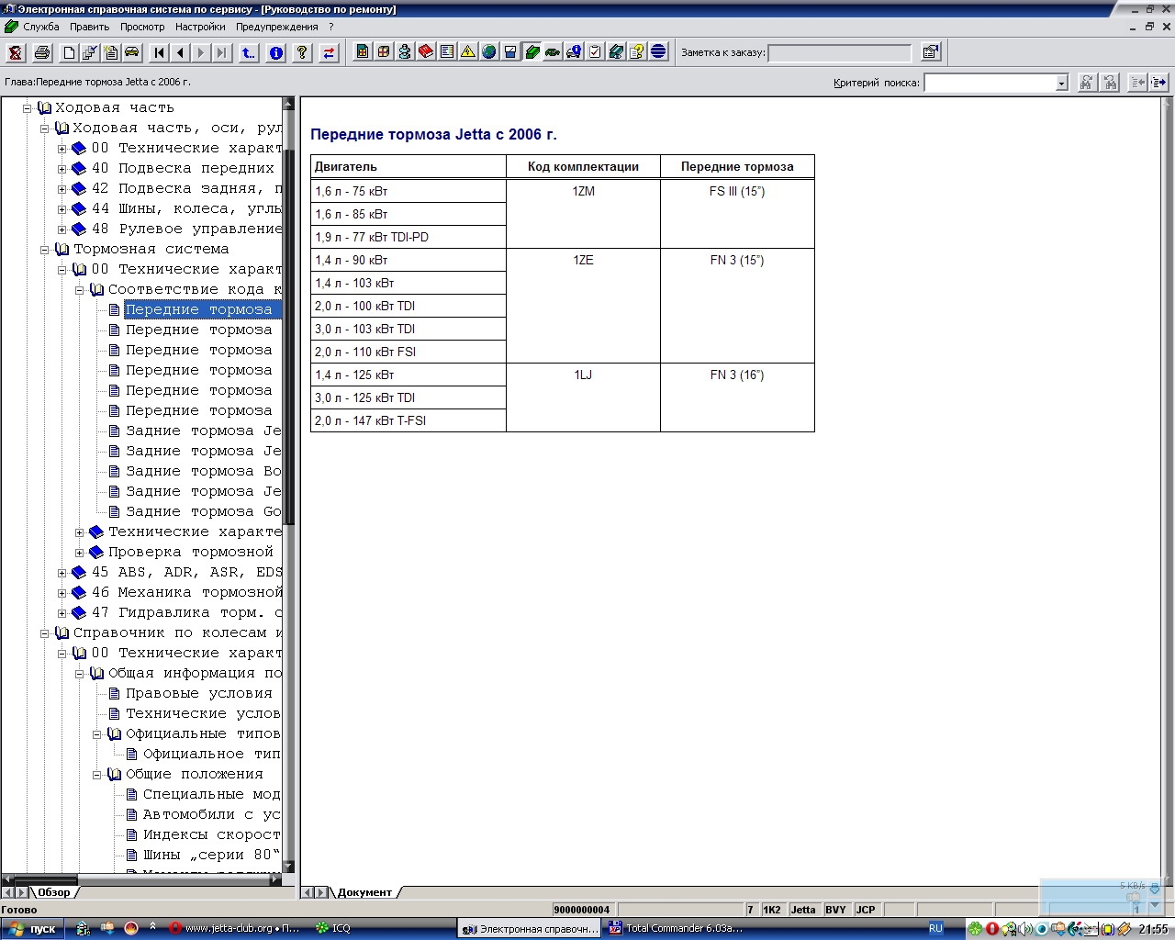This screenshot has width=1175, height=940.
Task: Open the Править menu
Action: click(90, 27)
